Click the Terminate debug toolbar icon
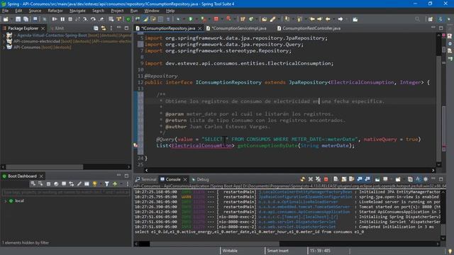The width and height of the screenshot is (454, 255). pyautogui.click(x=70, y=19)
